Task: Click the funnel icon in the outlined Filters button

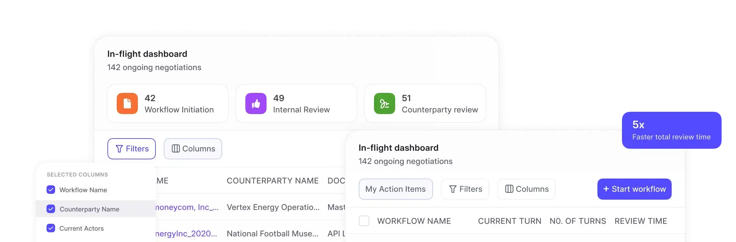Action: pyautogui.click(x=119, y=149)
